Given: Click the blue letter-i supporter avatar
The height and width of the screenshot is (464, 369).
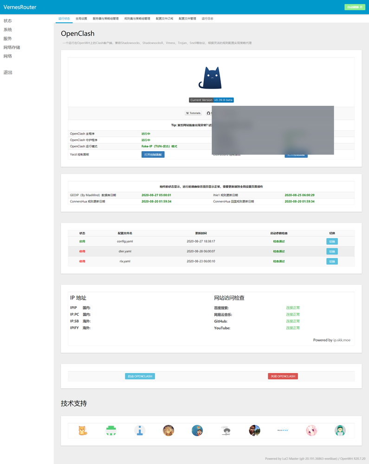Looking at the screenshot, I should (140, 430).
